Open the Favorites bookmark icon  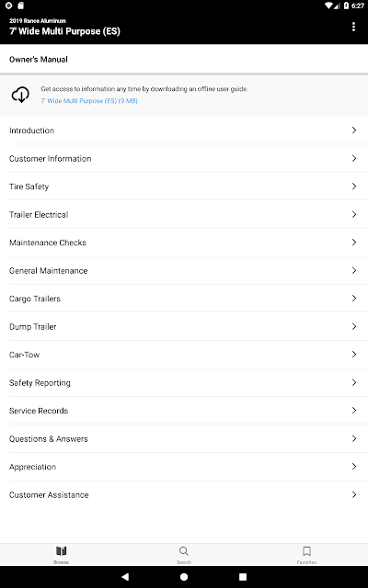306,551
